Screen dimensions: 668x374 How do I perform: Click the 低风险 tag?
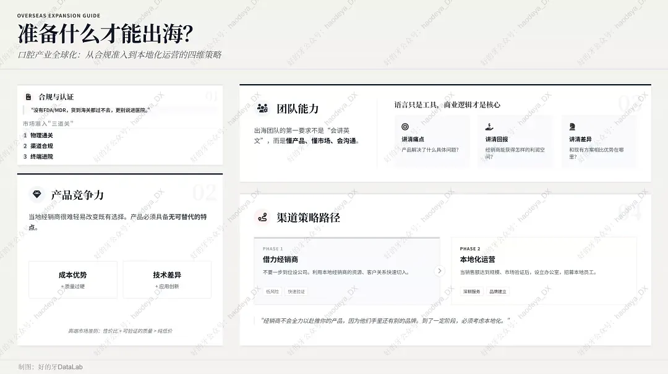coord(272,291)
